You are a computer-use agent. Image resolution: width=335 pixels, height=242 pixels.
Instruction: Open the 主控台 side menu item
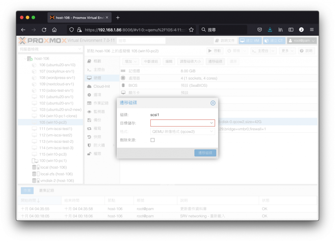102,70
